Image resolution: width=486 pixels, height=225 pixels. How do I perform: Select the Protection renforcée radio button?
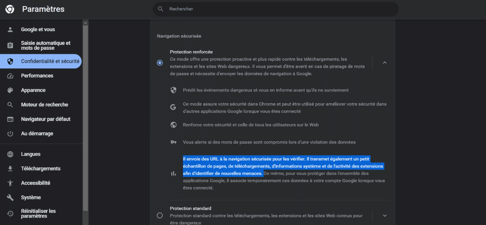160,63
